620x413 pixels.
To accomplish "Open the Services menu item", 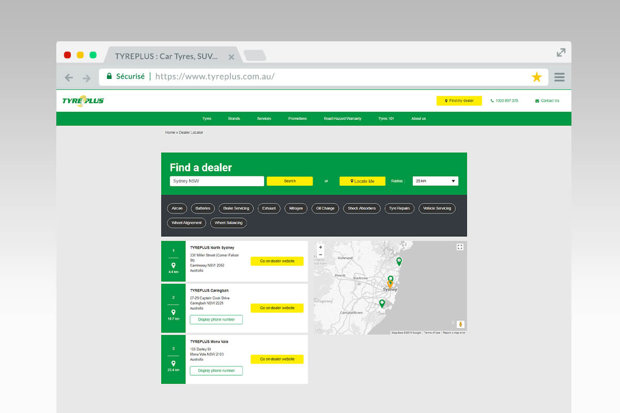I will tap(264, 119).
